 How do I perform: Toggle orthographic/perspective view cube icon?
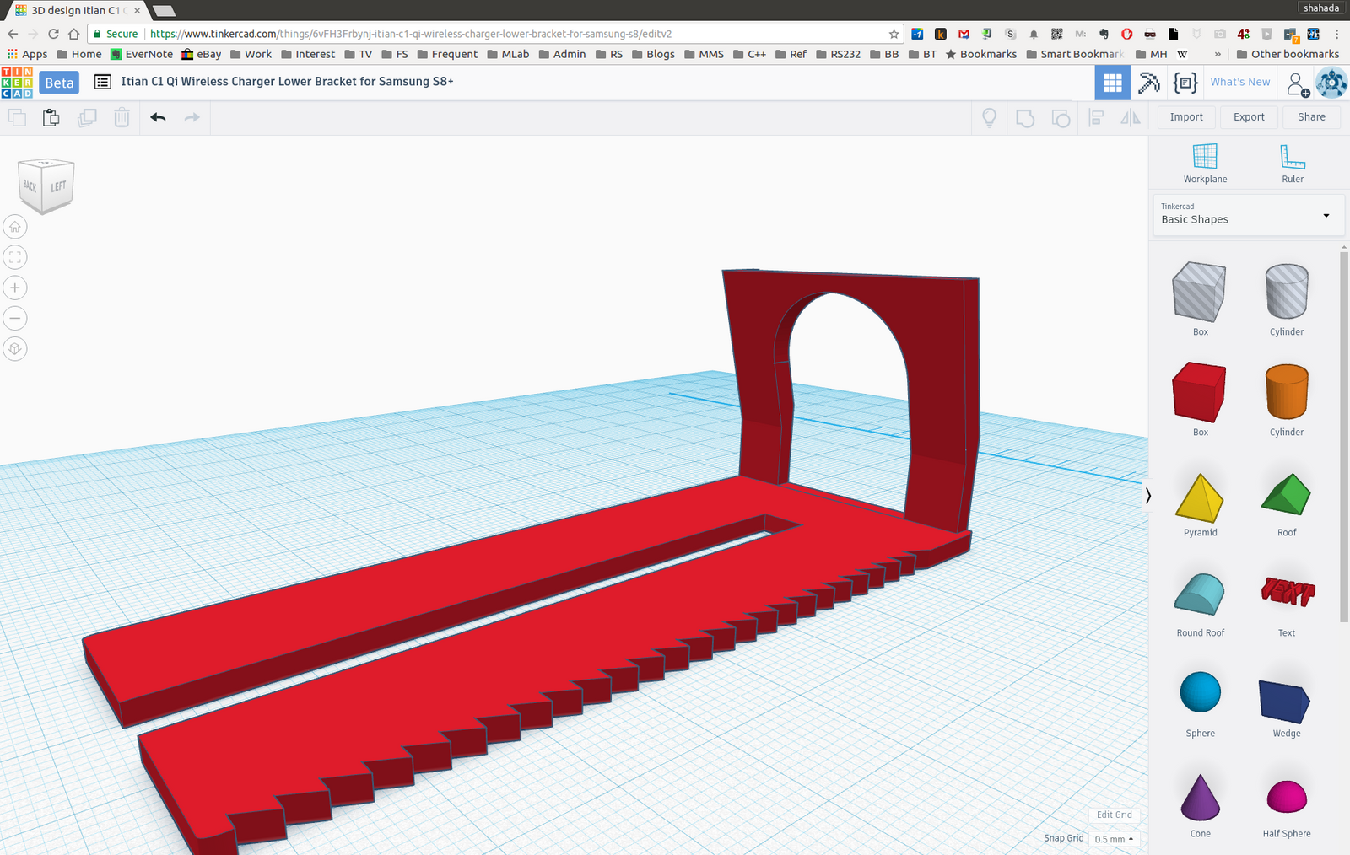coord(15,349)
